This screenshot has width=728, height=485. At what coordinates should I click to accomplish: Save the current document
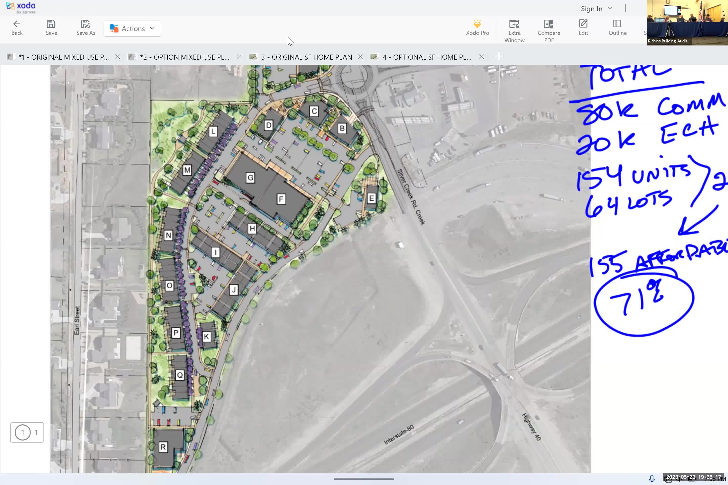tap(51, 28)
